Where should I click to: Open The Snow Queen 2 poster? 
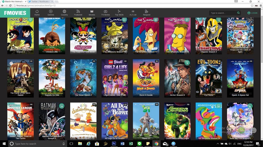83,78
